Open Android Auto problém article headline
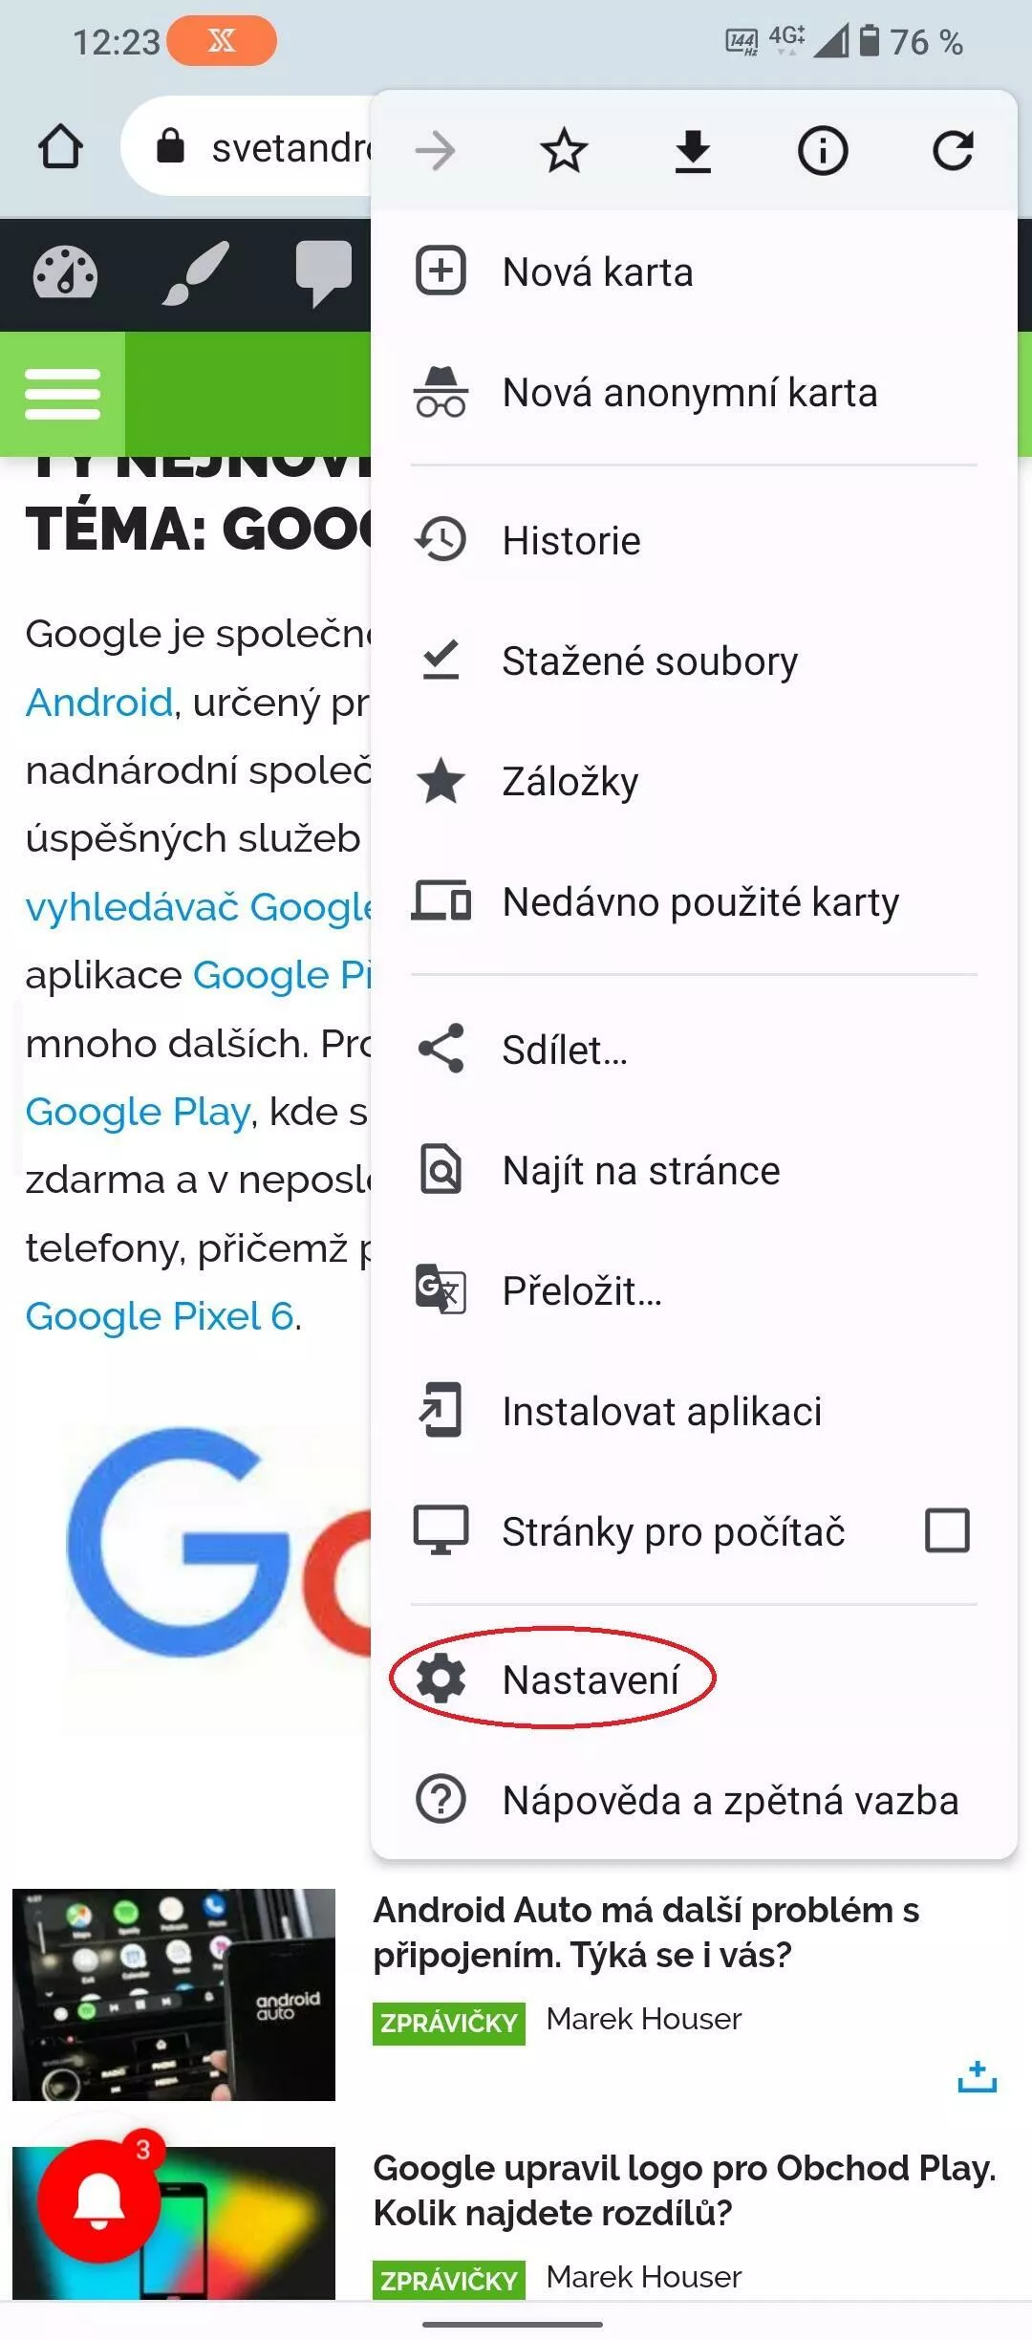 click(x=646, y=1932)
